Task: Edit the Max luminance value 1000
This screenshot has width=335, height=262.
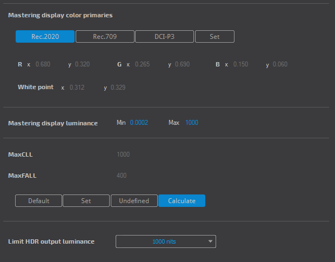Action: (192, 123)
